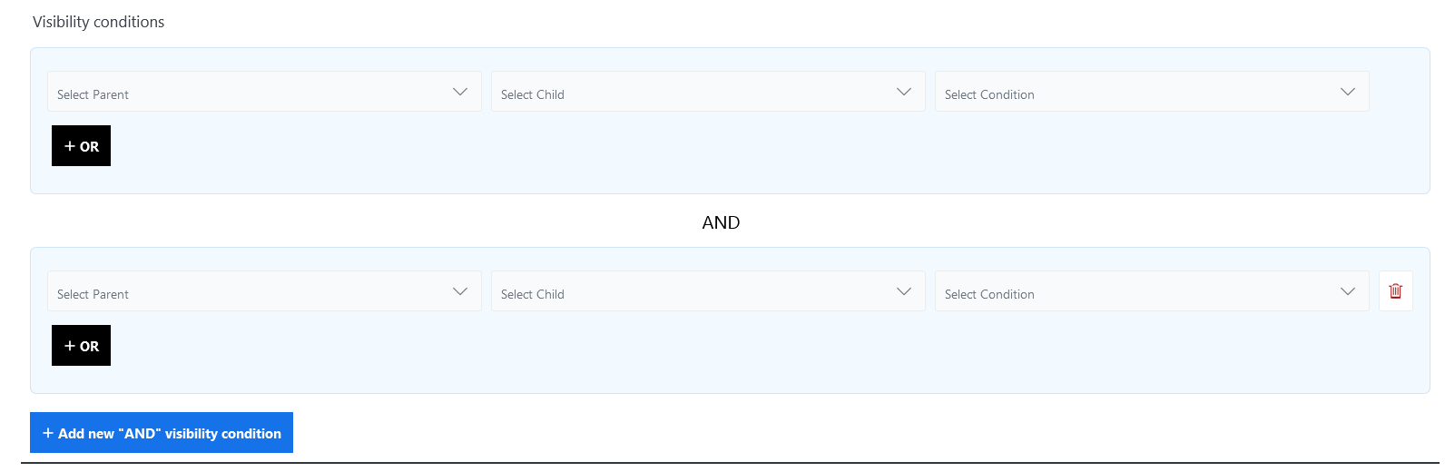
Task: Click chevron arrow on first Select Child field
Action: pos(904,92)
